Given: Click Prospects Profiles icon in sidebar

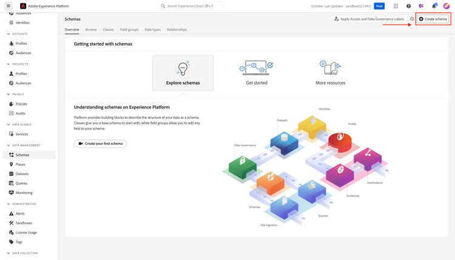Looking at the screenshot, I should coord(12,73).
